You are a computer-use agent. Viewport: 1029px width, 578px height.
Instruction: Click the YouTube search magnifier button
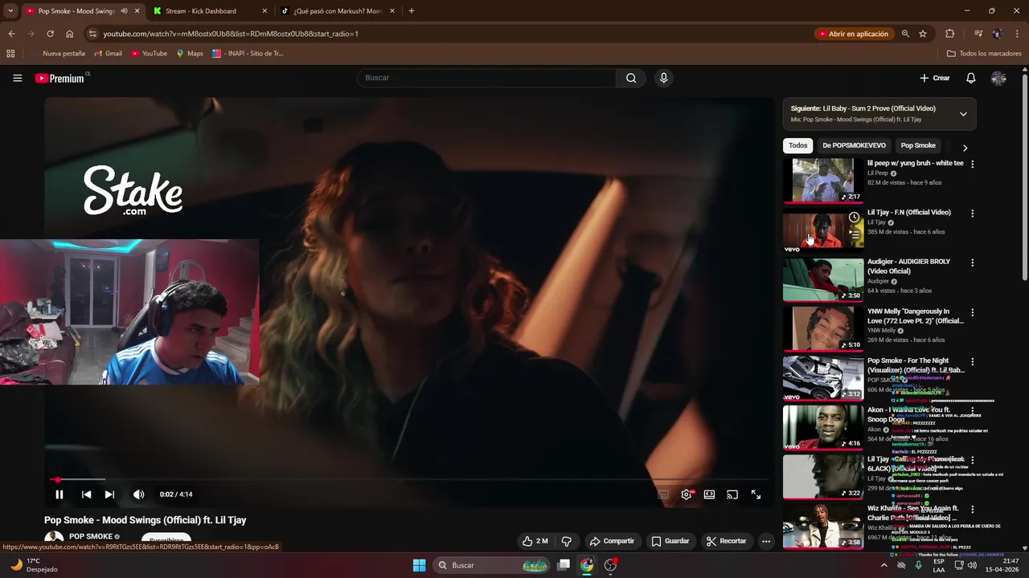tap(631, 78)
